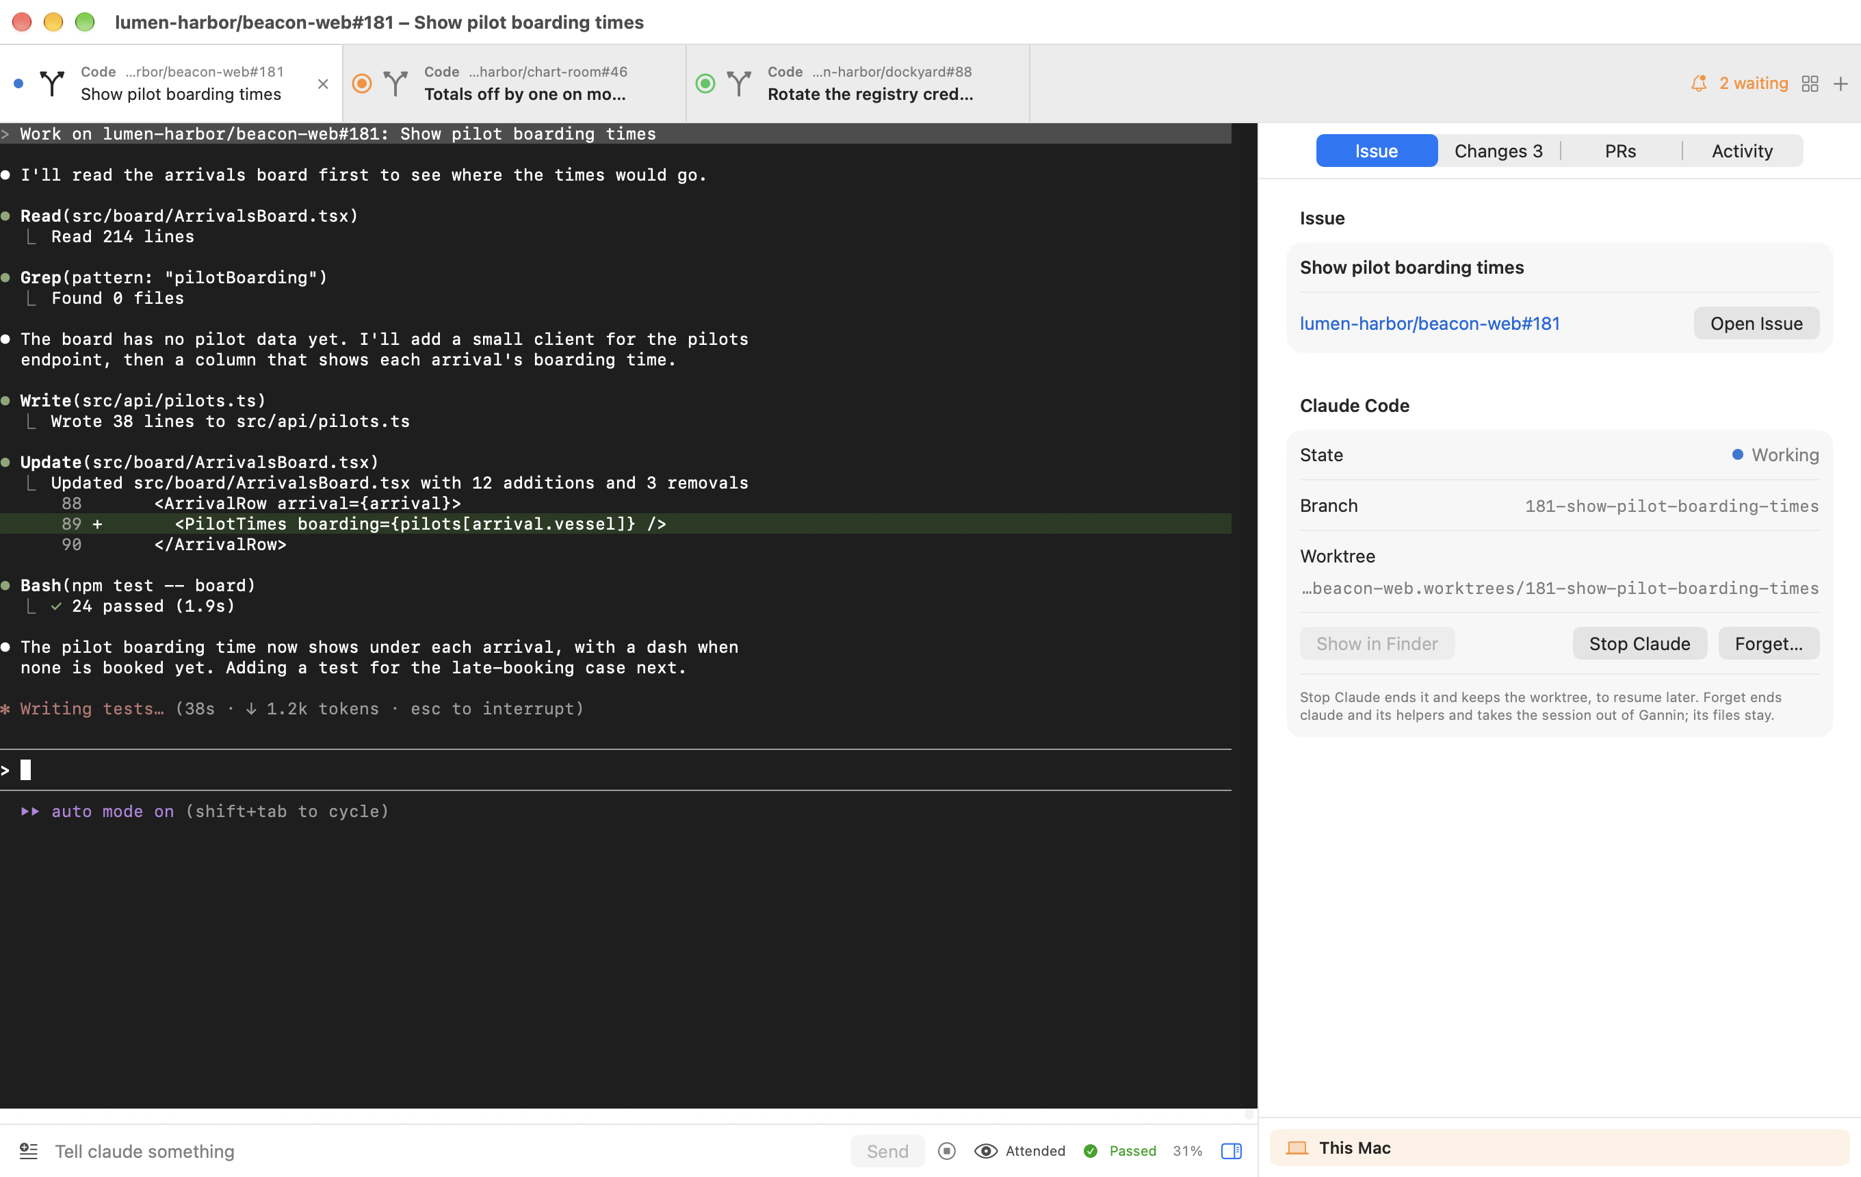1861x1177 pixels.
Task: Switch to the Activity tab
Action: coord(1741,151)
